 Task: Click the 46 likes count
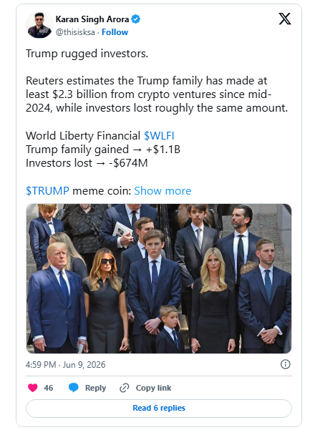click(x=48, y=388)
